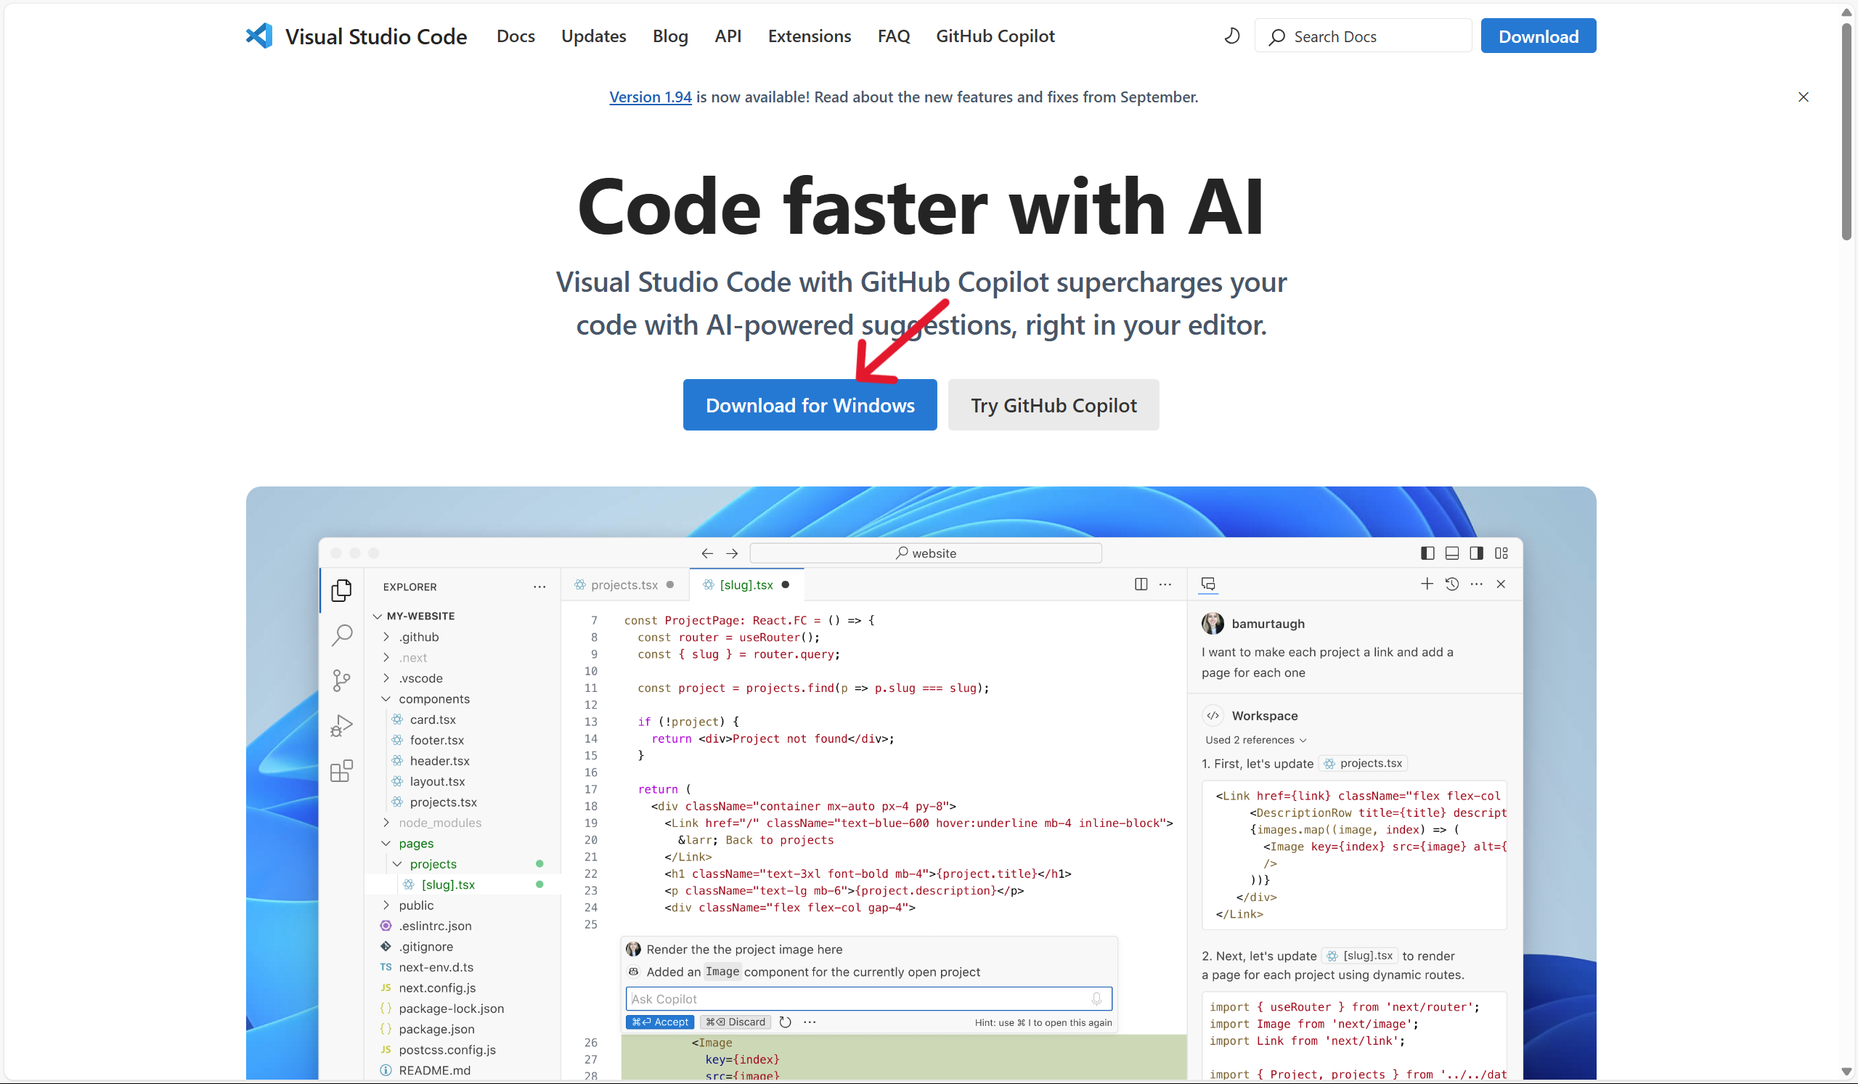
Task: Click the website command center search bar
Action: point(925,553)
